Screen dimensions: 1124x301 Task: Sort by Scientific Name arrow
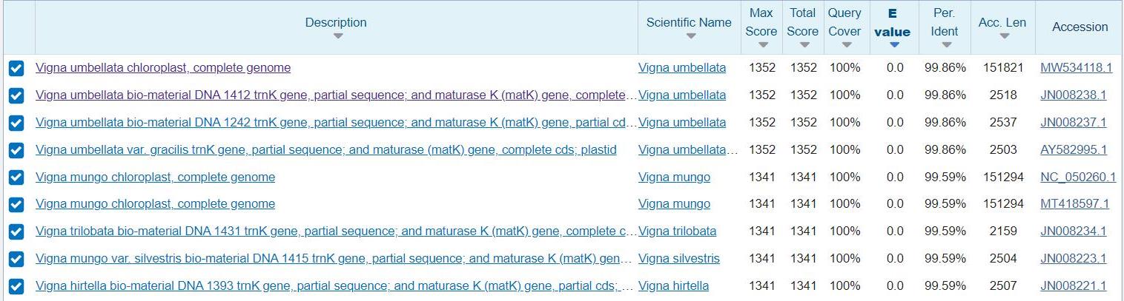pos(690,36)
